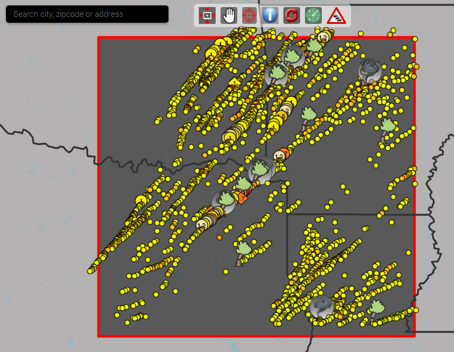Select the lone wind-damage tree in lower center
454x352 pixels.
pos(243,253)
